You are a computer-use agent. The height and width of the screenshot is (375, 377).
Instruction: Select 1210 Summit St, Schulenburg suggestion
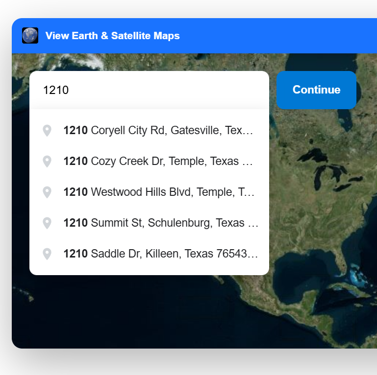(x=149, y=223)
